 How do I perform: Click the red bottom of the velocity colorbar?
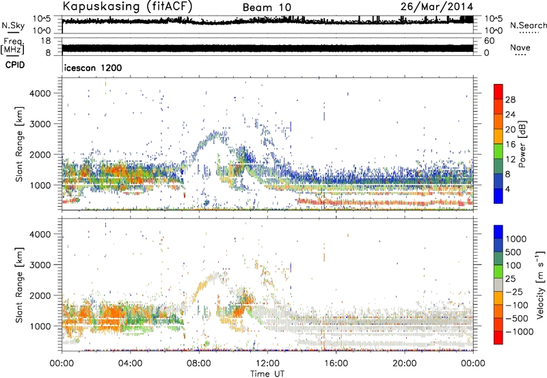tap(498, 338)
